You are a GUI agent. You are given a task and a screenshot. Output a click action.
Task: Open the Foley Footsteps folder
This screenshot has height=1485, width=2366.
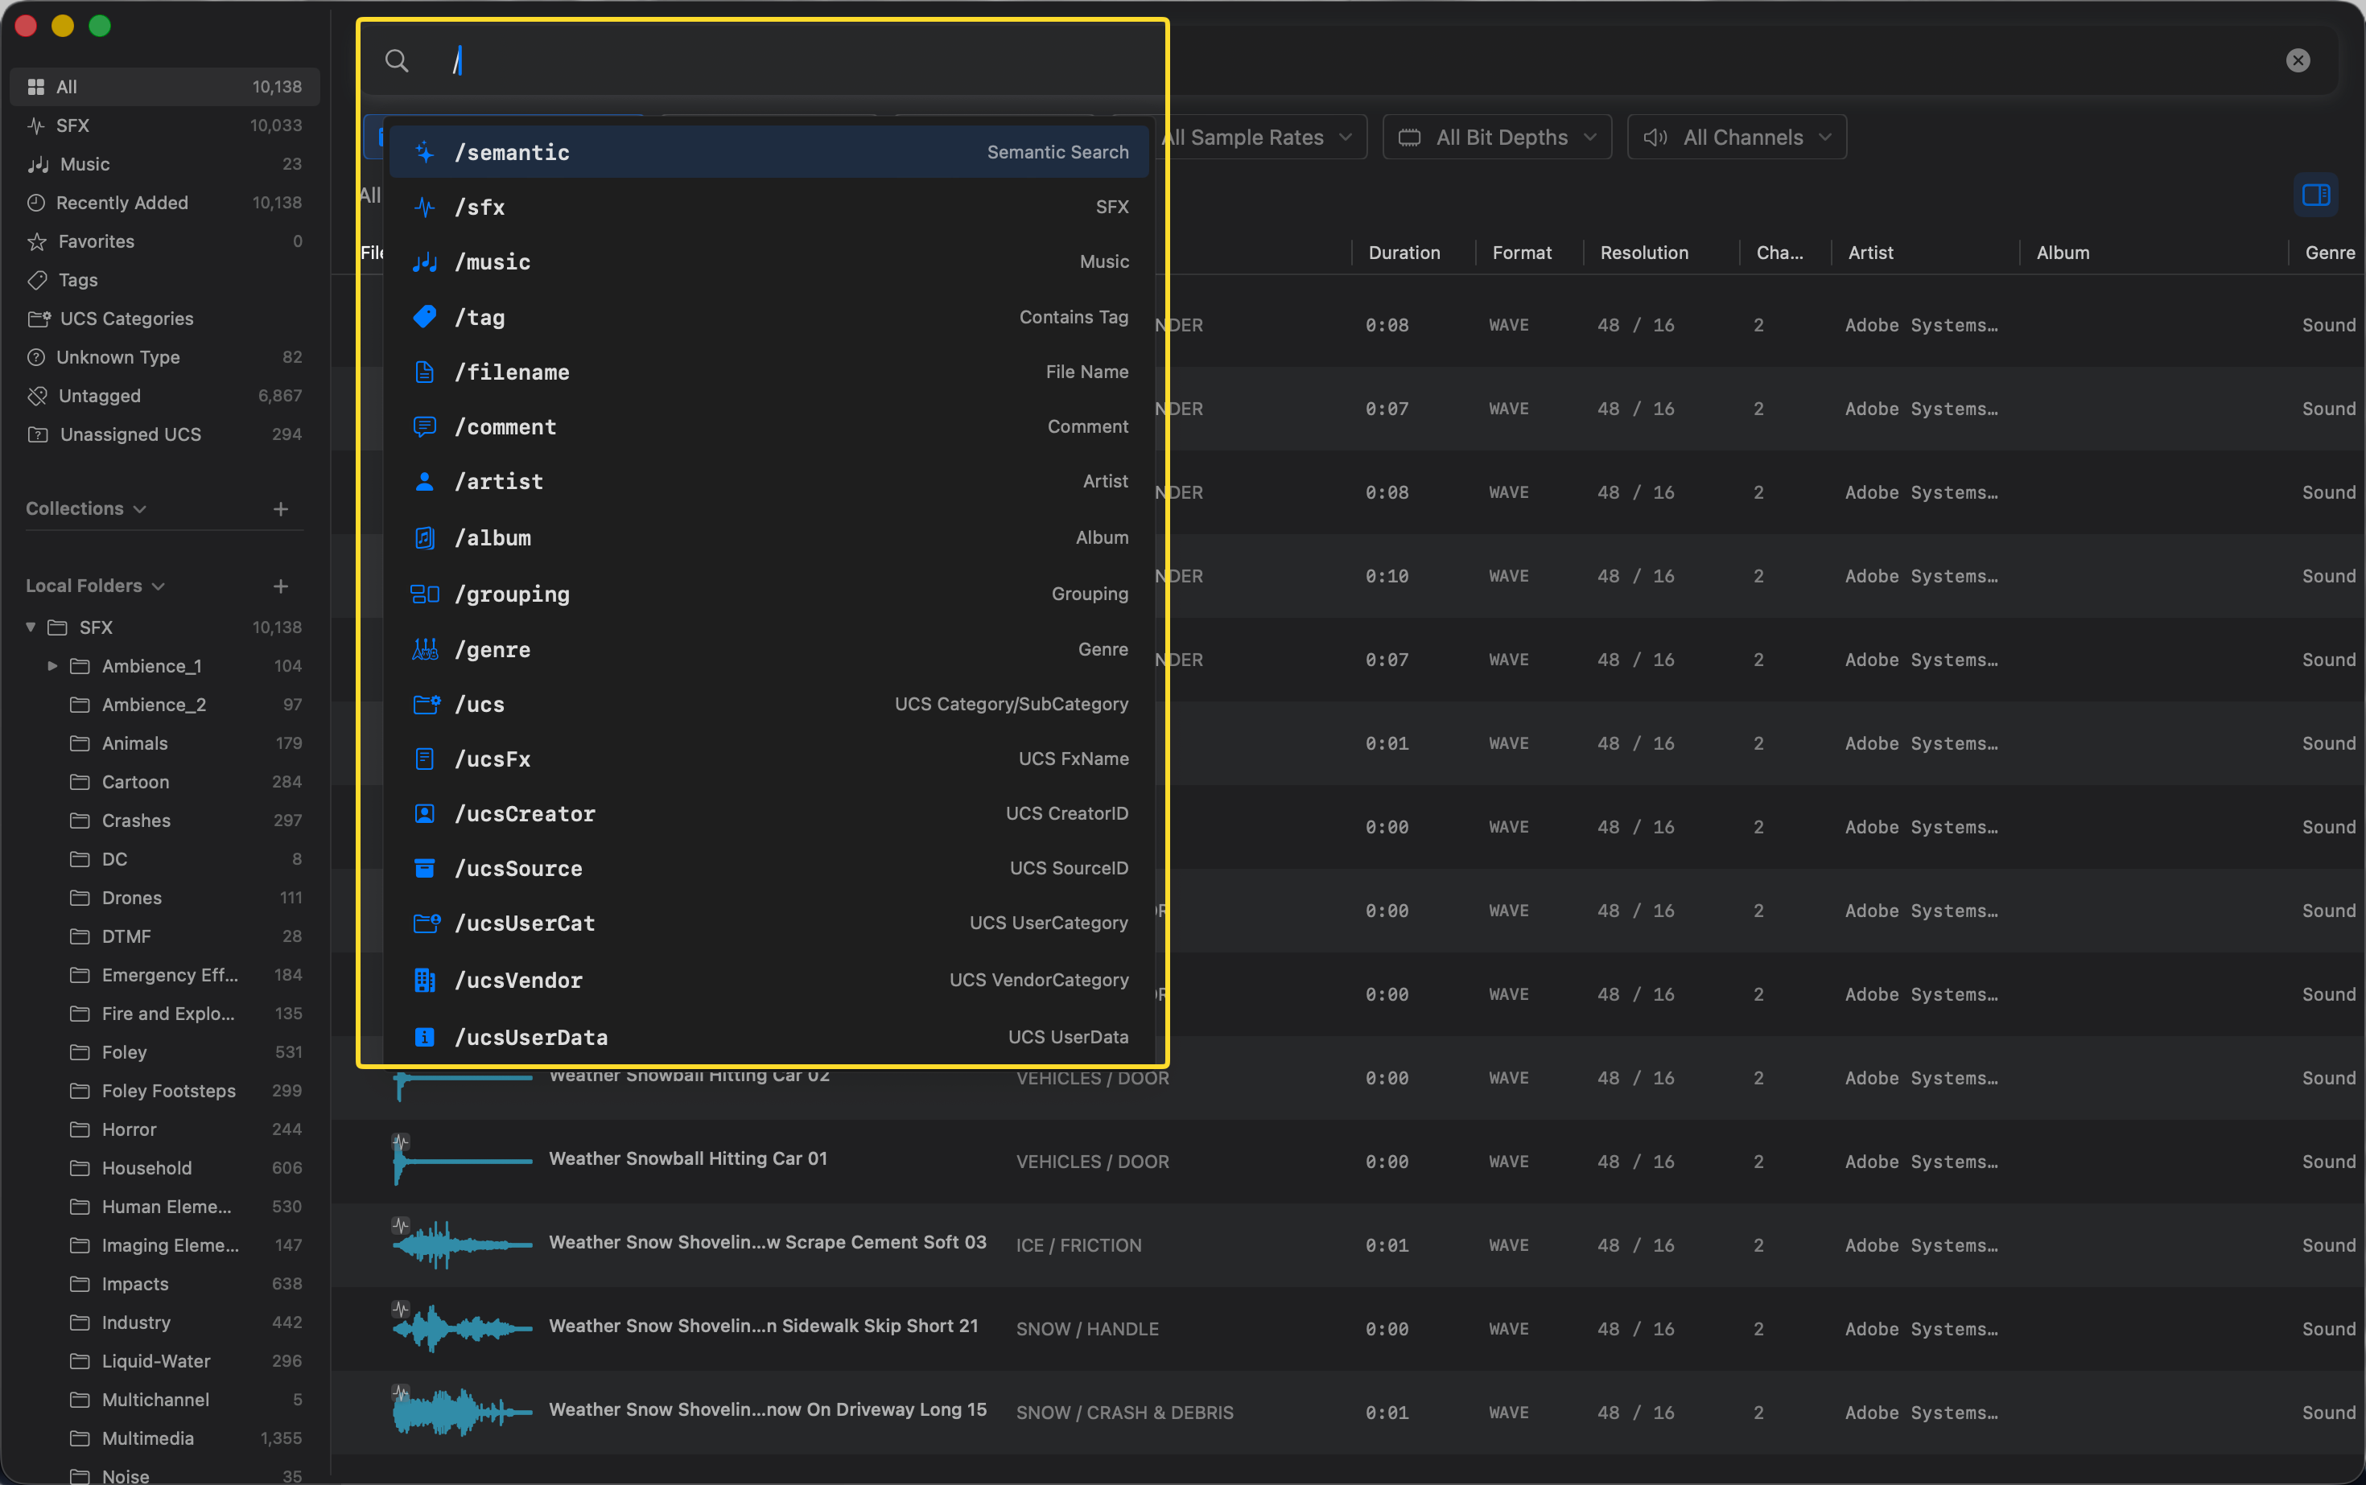[x=165, y=1091]
